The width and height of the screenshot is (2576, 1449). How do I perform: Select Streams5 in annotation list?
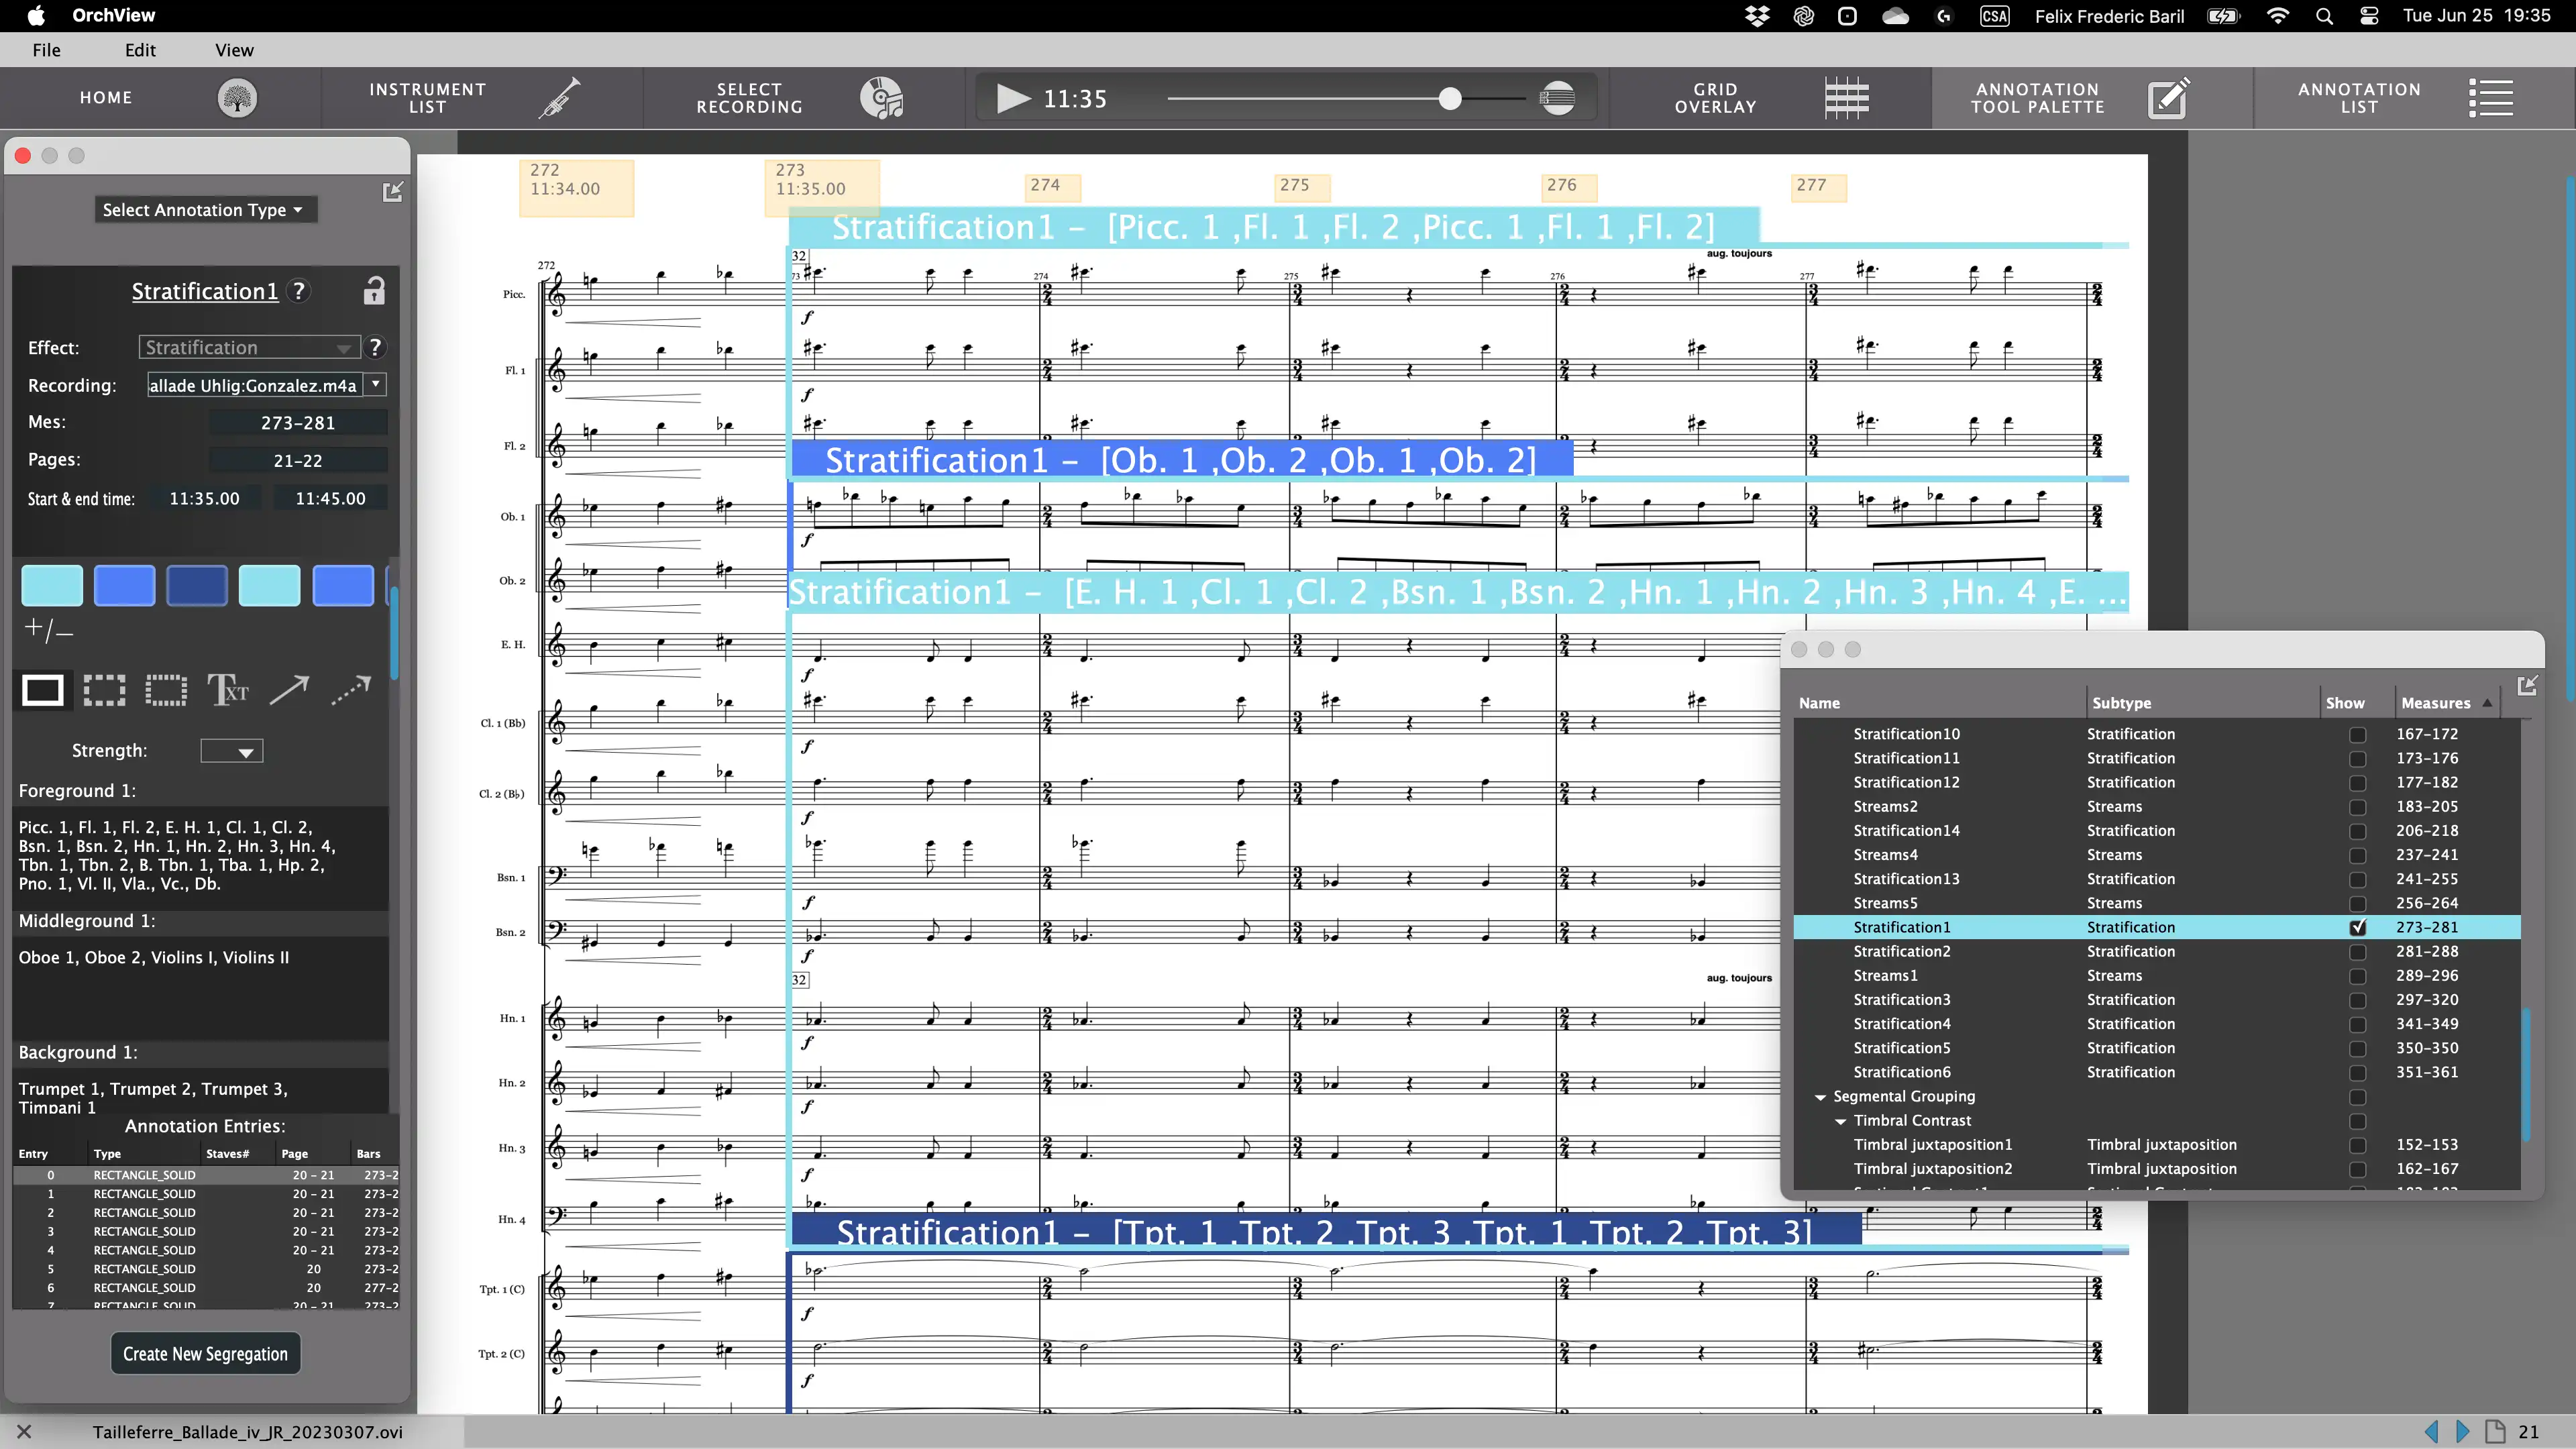pyautogui.click(x=2156, y=903)
